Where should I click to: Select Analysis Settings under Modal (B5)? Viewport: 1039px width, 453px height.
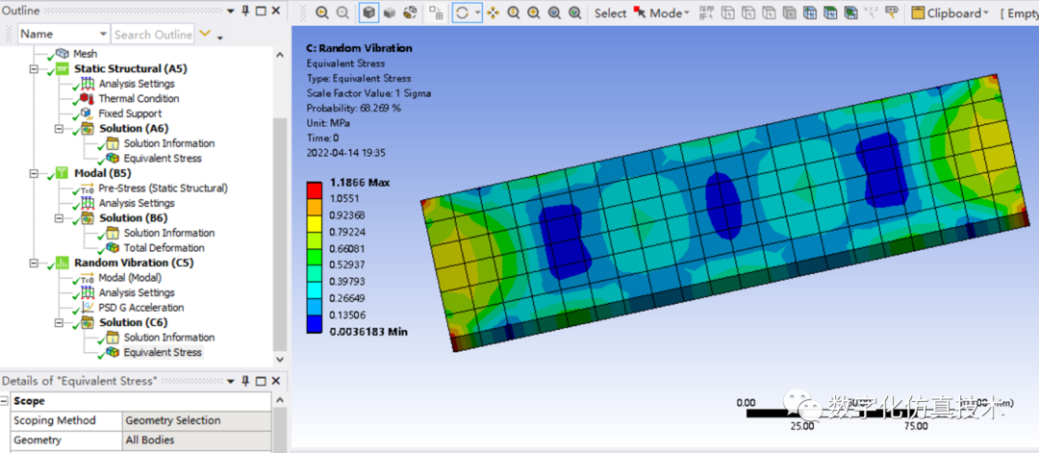[x=137, y=203]
